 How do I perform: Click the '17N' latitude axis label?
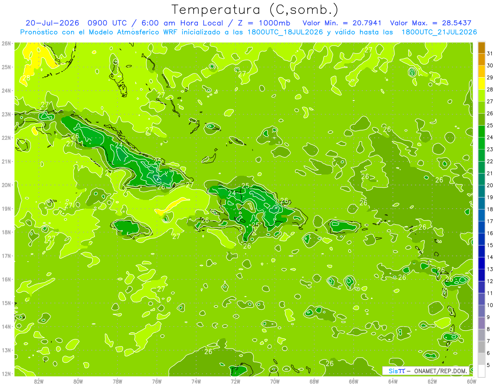coord(6,256)
